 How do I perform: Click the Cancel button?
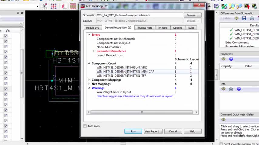pos(173,131)
